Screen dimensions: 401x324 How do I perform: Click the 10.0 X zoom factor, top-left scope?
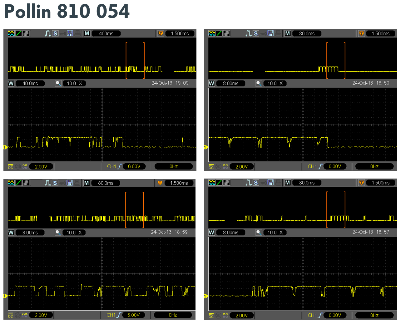75,83
